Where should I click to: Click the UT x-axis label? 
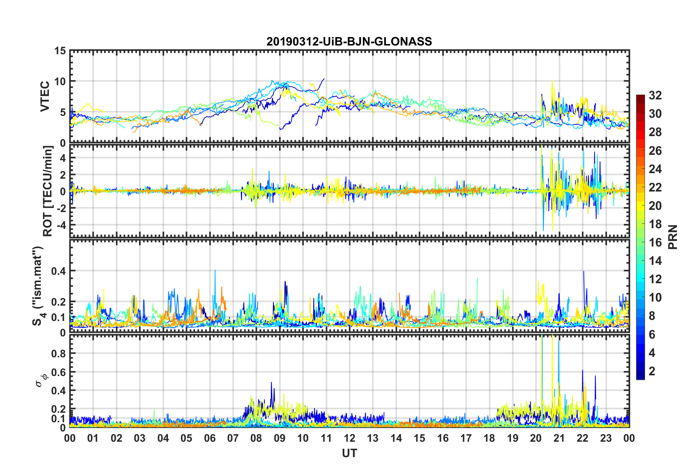tap(349, 453)
